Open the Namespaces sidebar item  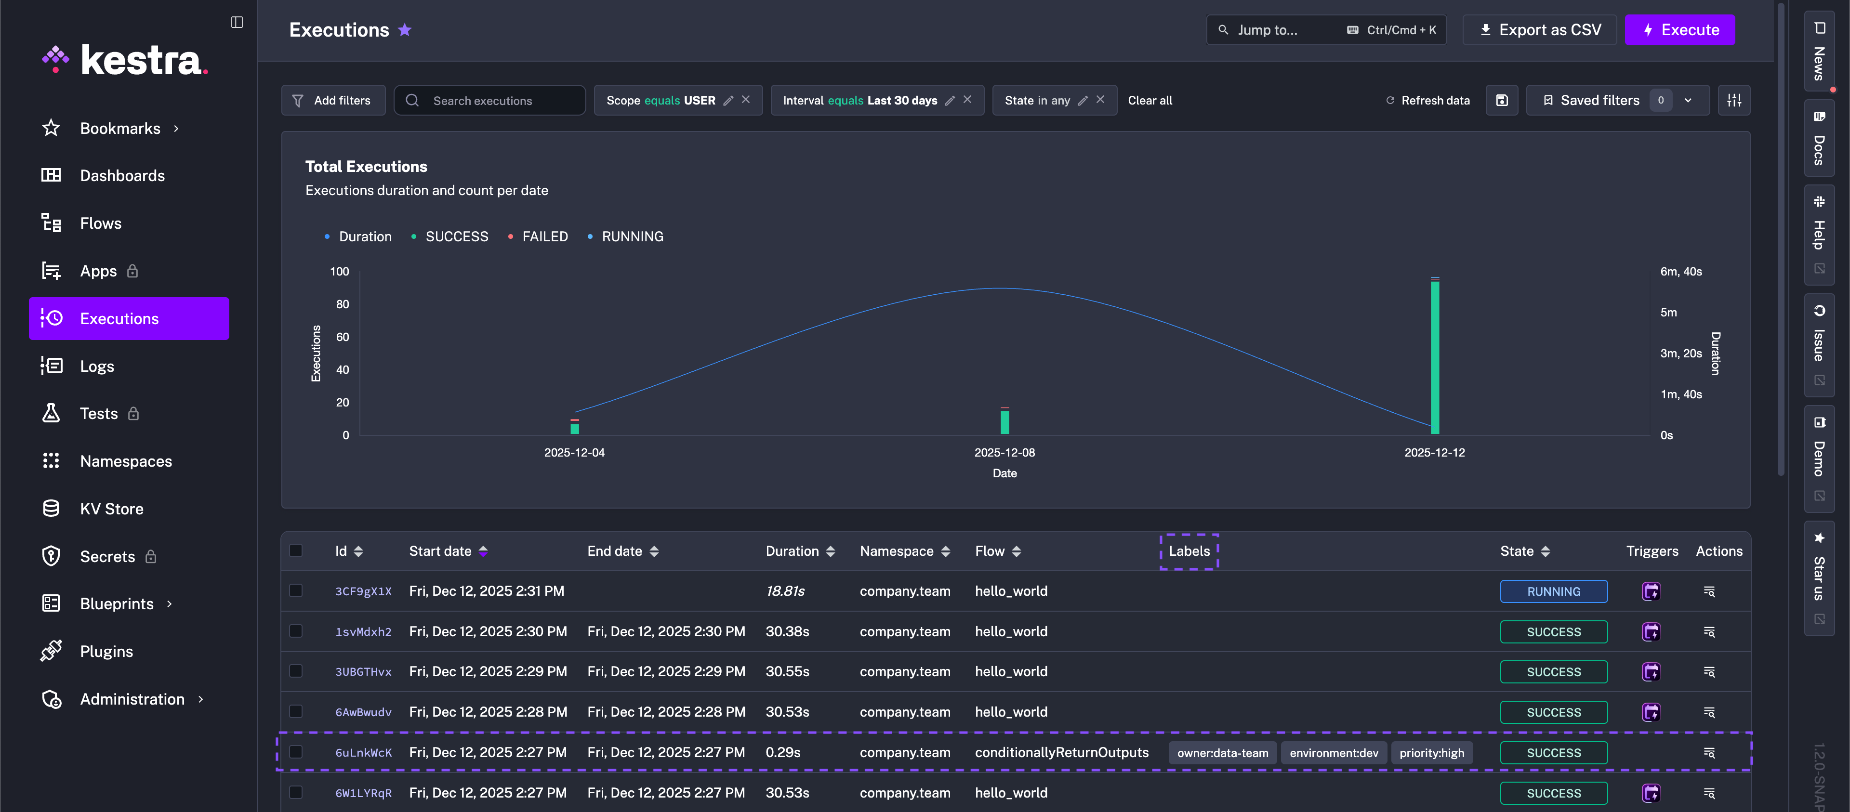coord(126,461)
